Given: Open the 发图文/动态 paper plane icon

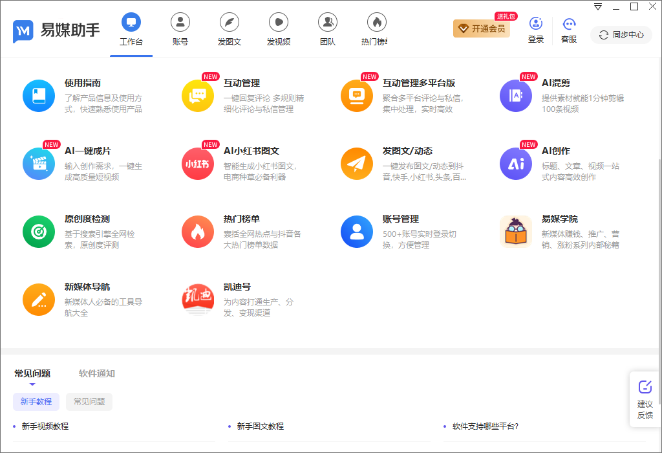Looking at the screenshot, I should tap(357, 164).
